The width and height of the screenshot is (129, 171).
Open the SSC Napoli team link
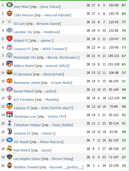[x=21, y=142]
